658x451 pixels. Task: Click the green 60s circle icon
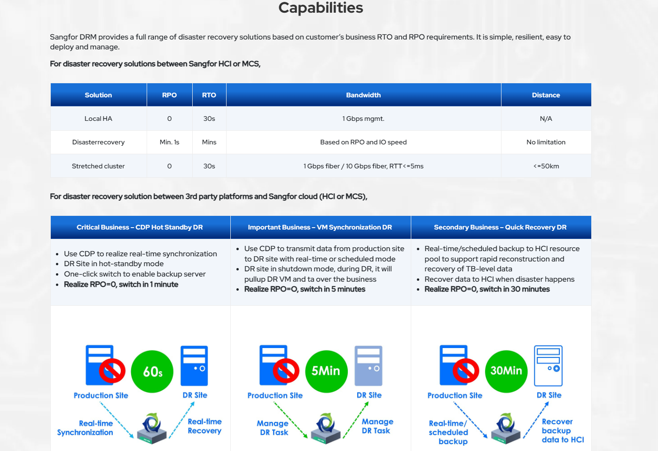[x=152, y=372]
